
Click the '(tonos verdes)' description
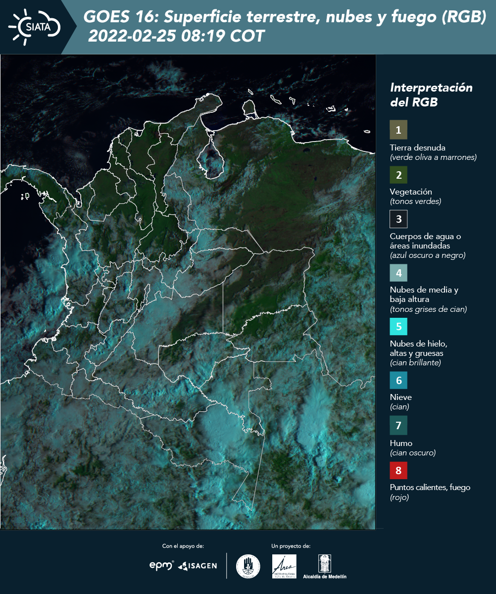[415, 201]
